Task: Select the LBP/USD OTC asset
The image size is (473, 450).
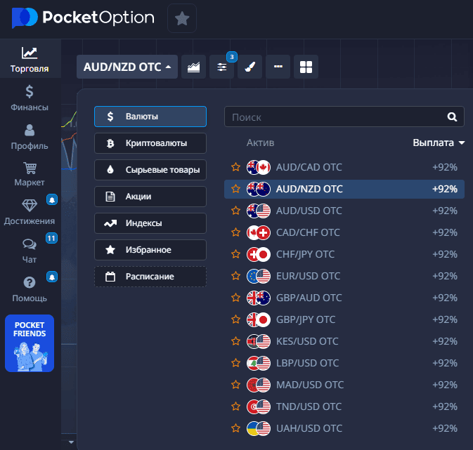Action: pos(344,363)
